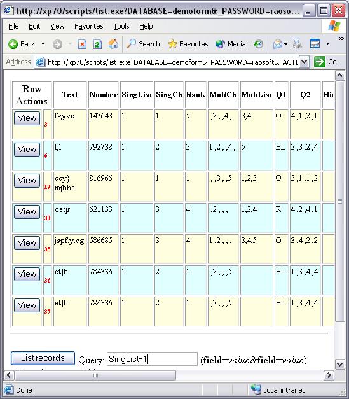Open the Media bar
The image size is (349, 399).
tap(230, 44)
